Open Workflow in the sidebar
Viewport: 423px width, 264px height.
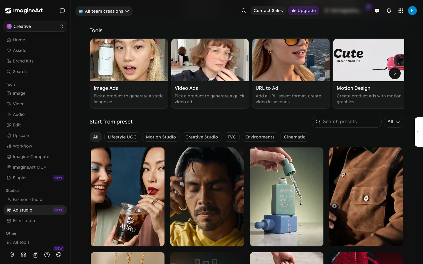(35, 146)
